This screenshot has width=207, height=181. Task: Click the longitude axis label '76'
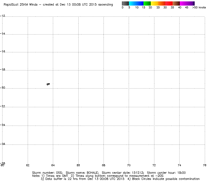click(x=205, y=165)
